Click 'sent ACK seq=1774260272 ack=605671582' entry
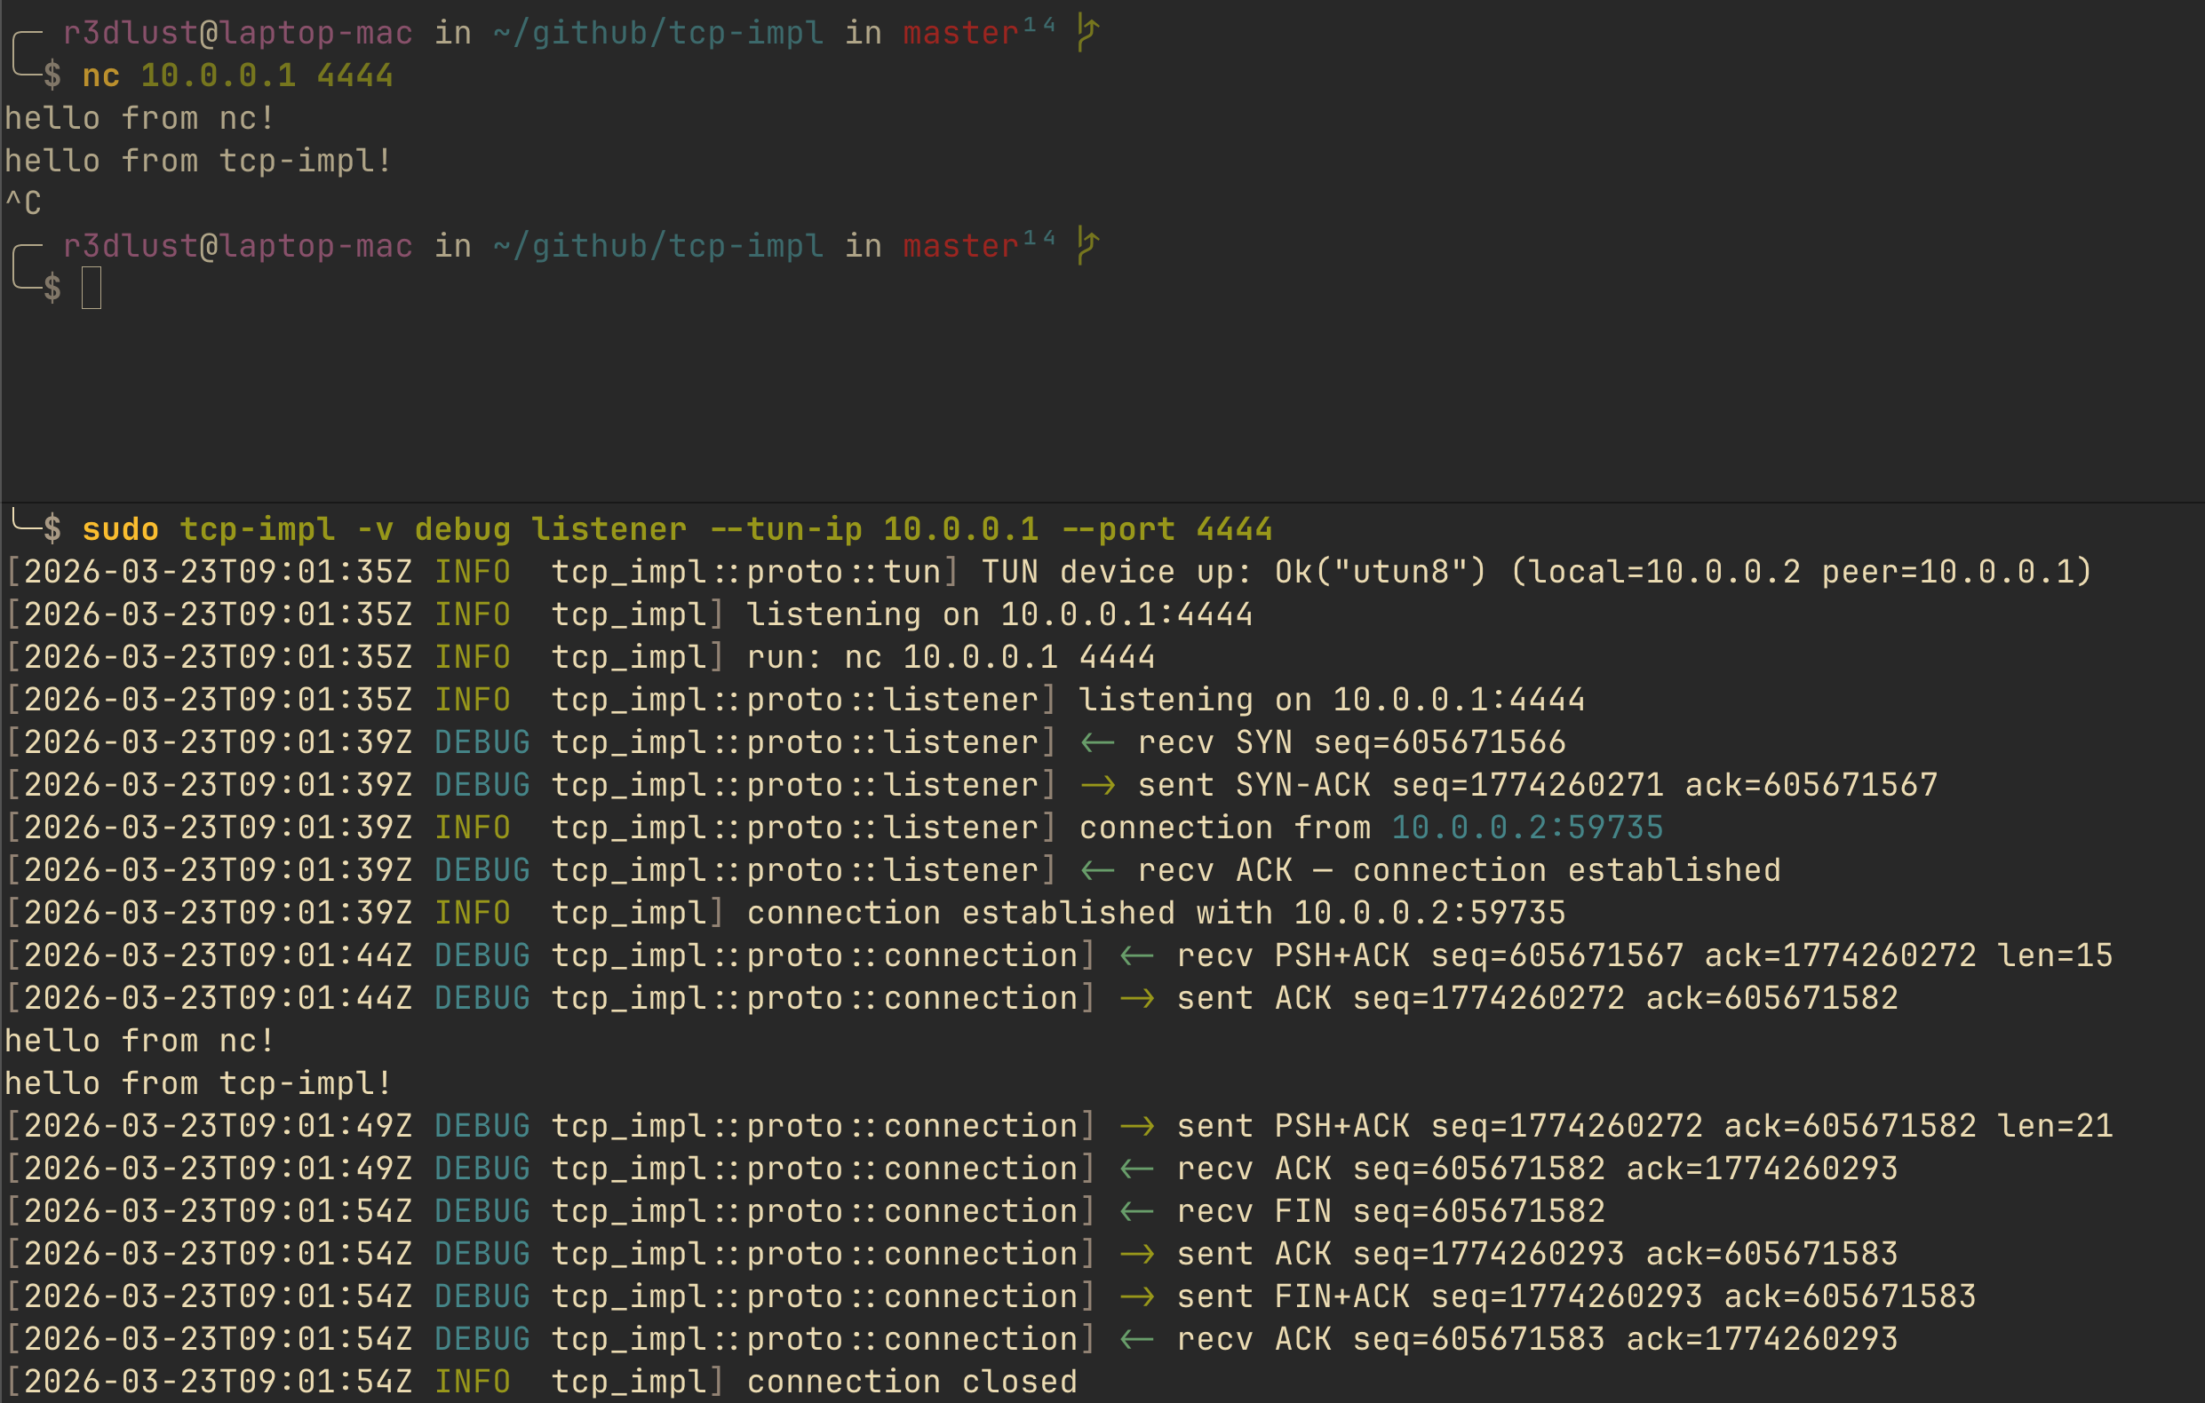 1538,997
